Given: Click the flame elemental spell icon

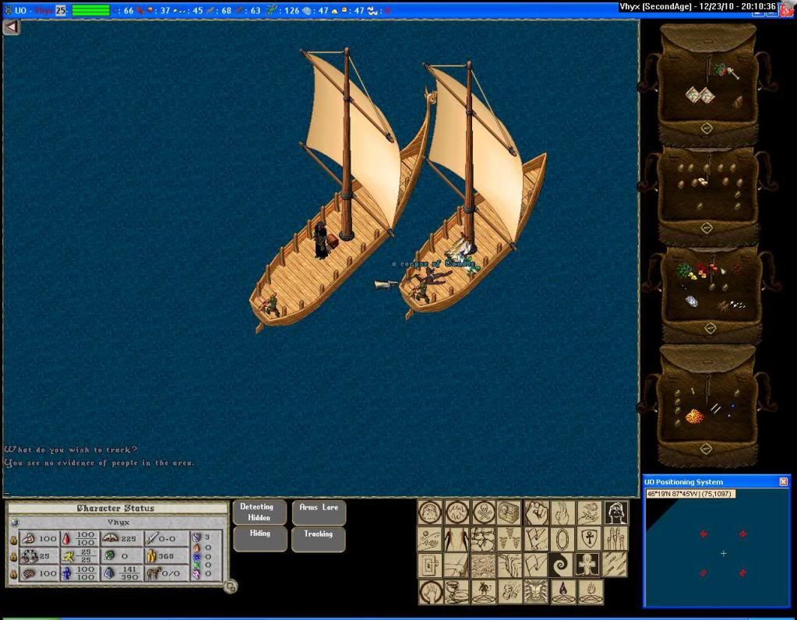Looking at the screenshot, I should pos(589,591).
